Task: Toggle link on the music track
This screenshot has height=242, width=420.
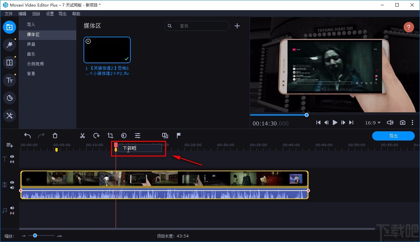Action: (12, 213)
